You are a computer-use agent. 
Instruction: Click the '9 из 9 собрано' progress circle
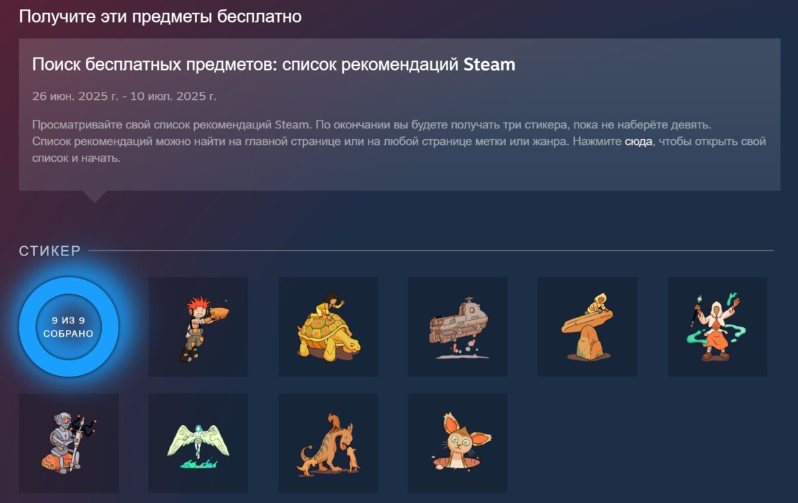(x=68, y=327)
